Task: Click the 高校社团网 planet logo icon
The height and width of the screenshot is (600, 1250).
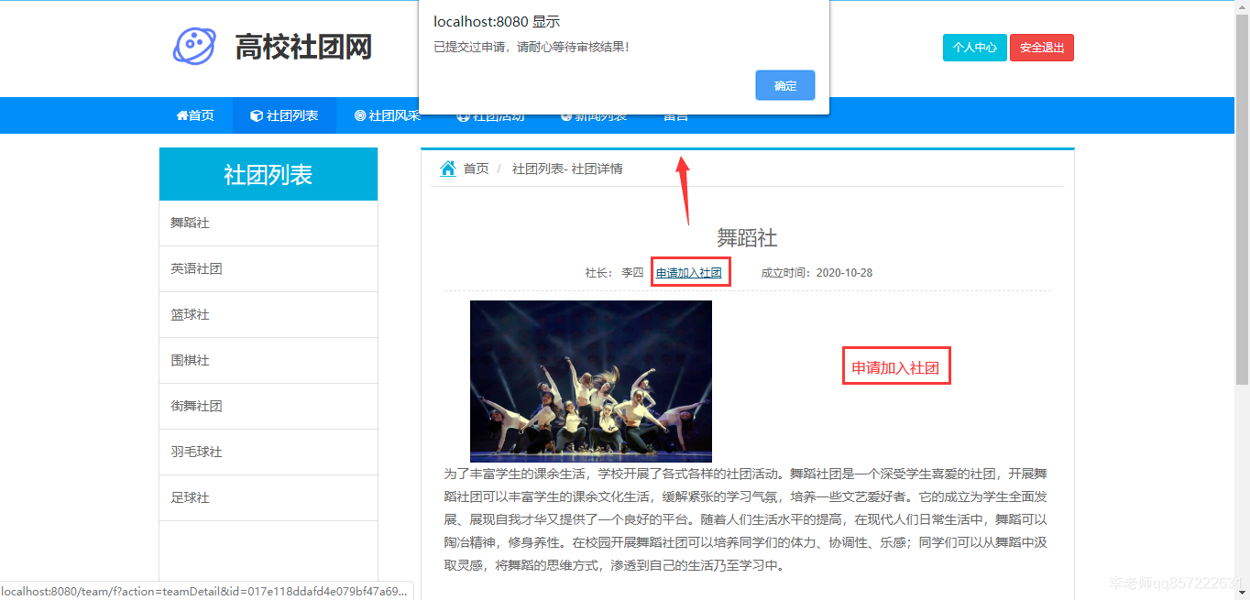Action: pos(195,46)
